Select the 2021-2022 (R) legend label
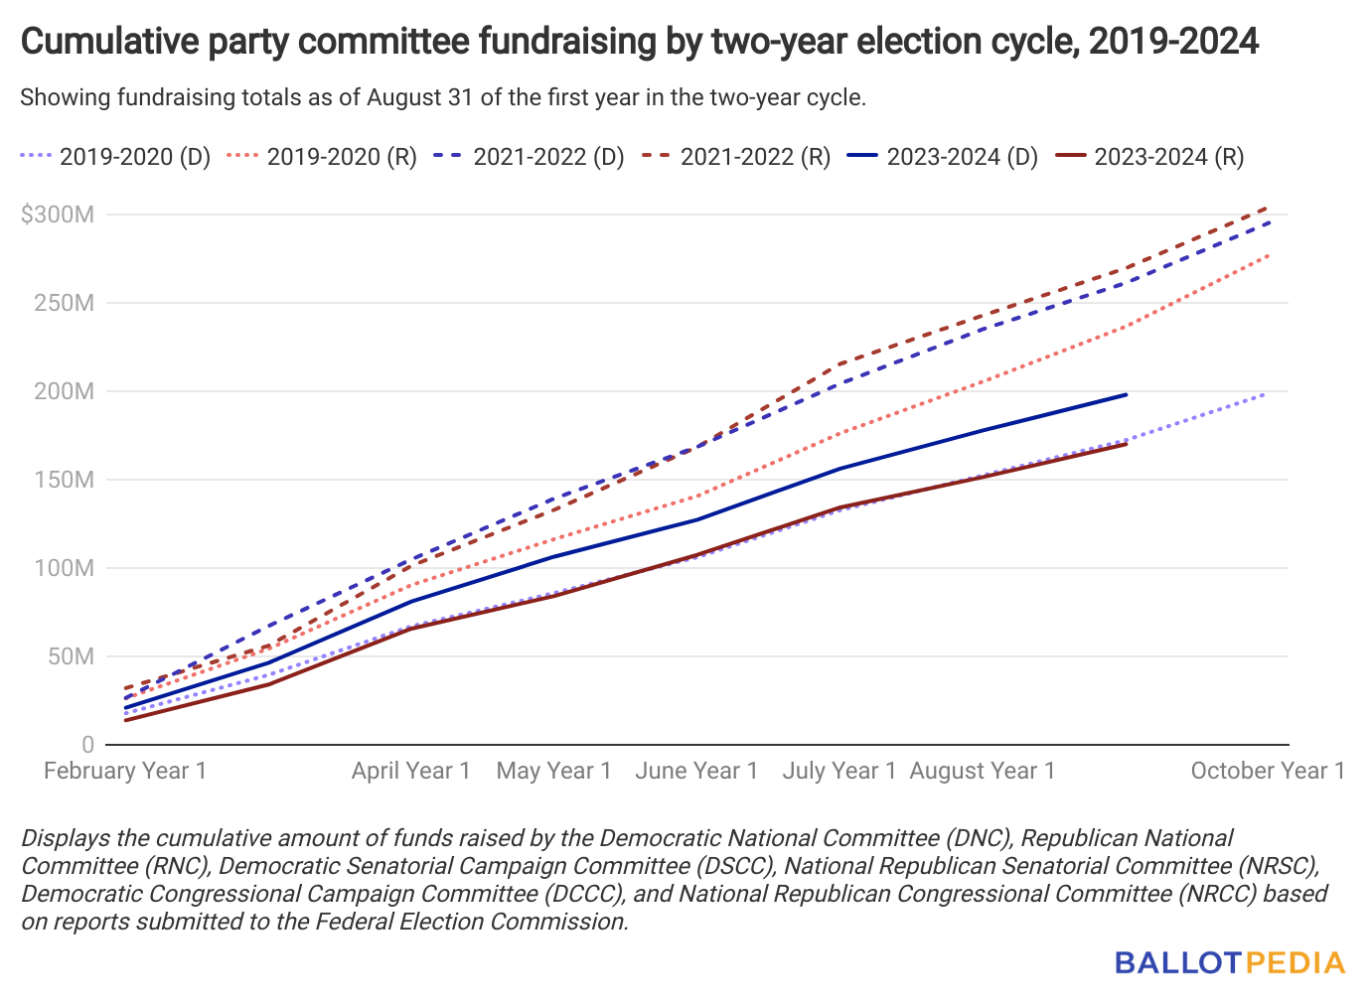The width and height of the screenshot is (1371, 1007). 755,157
